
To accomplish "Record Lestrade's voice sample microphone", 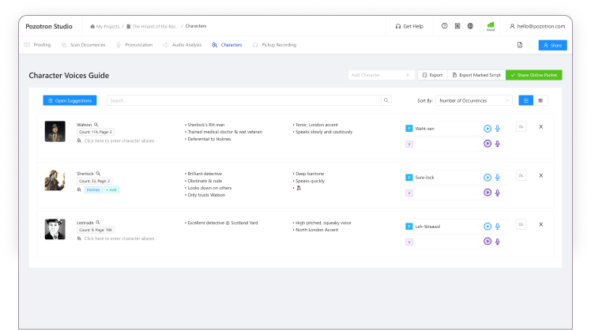I will click(498, 242).
